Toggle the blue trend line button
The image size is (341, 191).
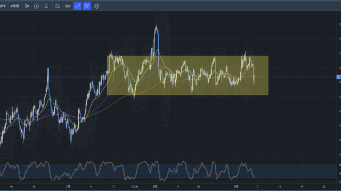(x=77, y=6)
